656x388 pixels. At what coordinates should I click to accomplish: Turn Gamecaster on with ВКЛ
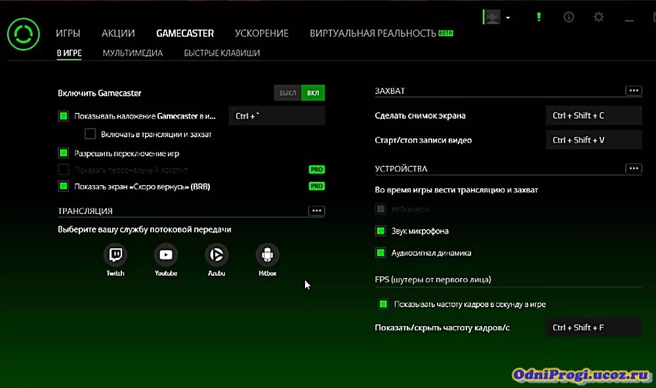coord(313,93)
